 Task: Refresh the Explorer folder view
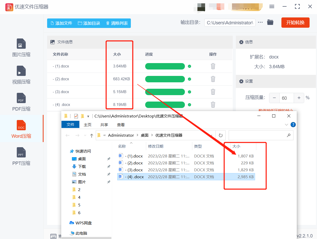point(220,135)
